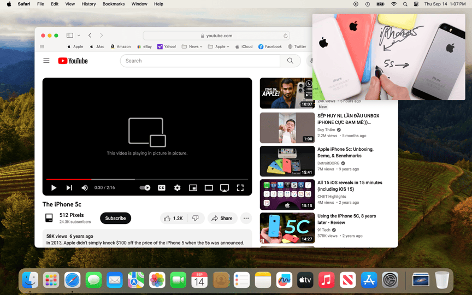Like the video with 1.2K likes
Screen dimensions: 472x295
(174, 218)
